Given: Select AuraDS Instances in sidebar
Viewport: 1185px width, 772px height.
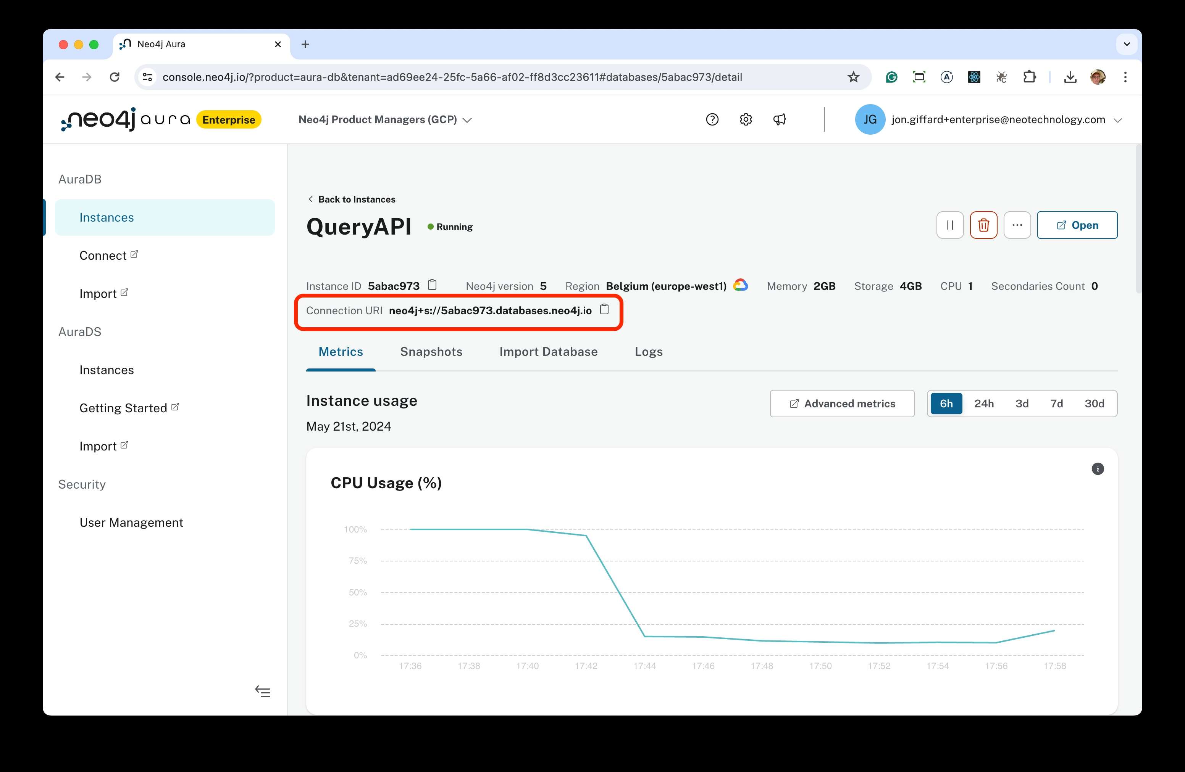Looking at the screenshot, I should (107, 370).
